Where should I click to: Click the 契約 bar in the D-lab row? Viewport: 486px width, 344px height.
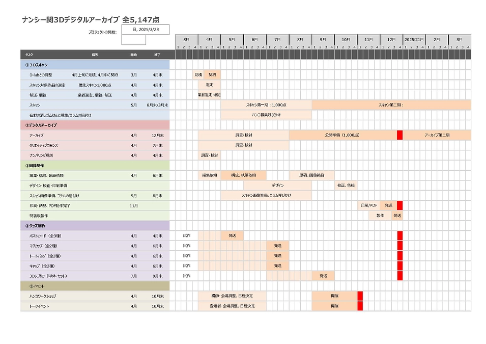[212, 74]
